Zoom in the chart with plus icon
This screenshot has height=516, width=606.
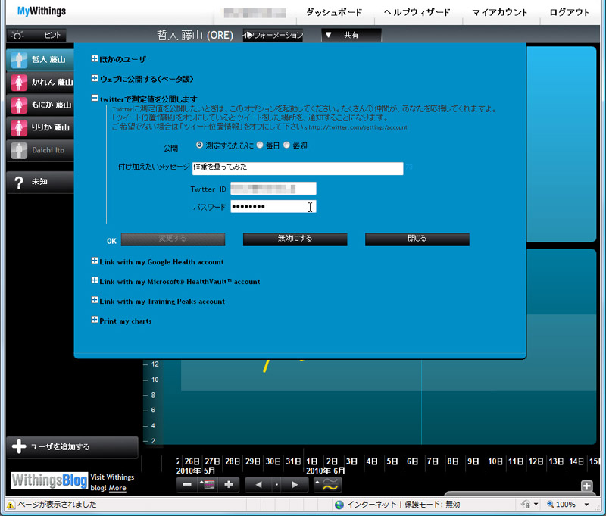(x=229, y=485)
